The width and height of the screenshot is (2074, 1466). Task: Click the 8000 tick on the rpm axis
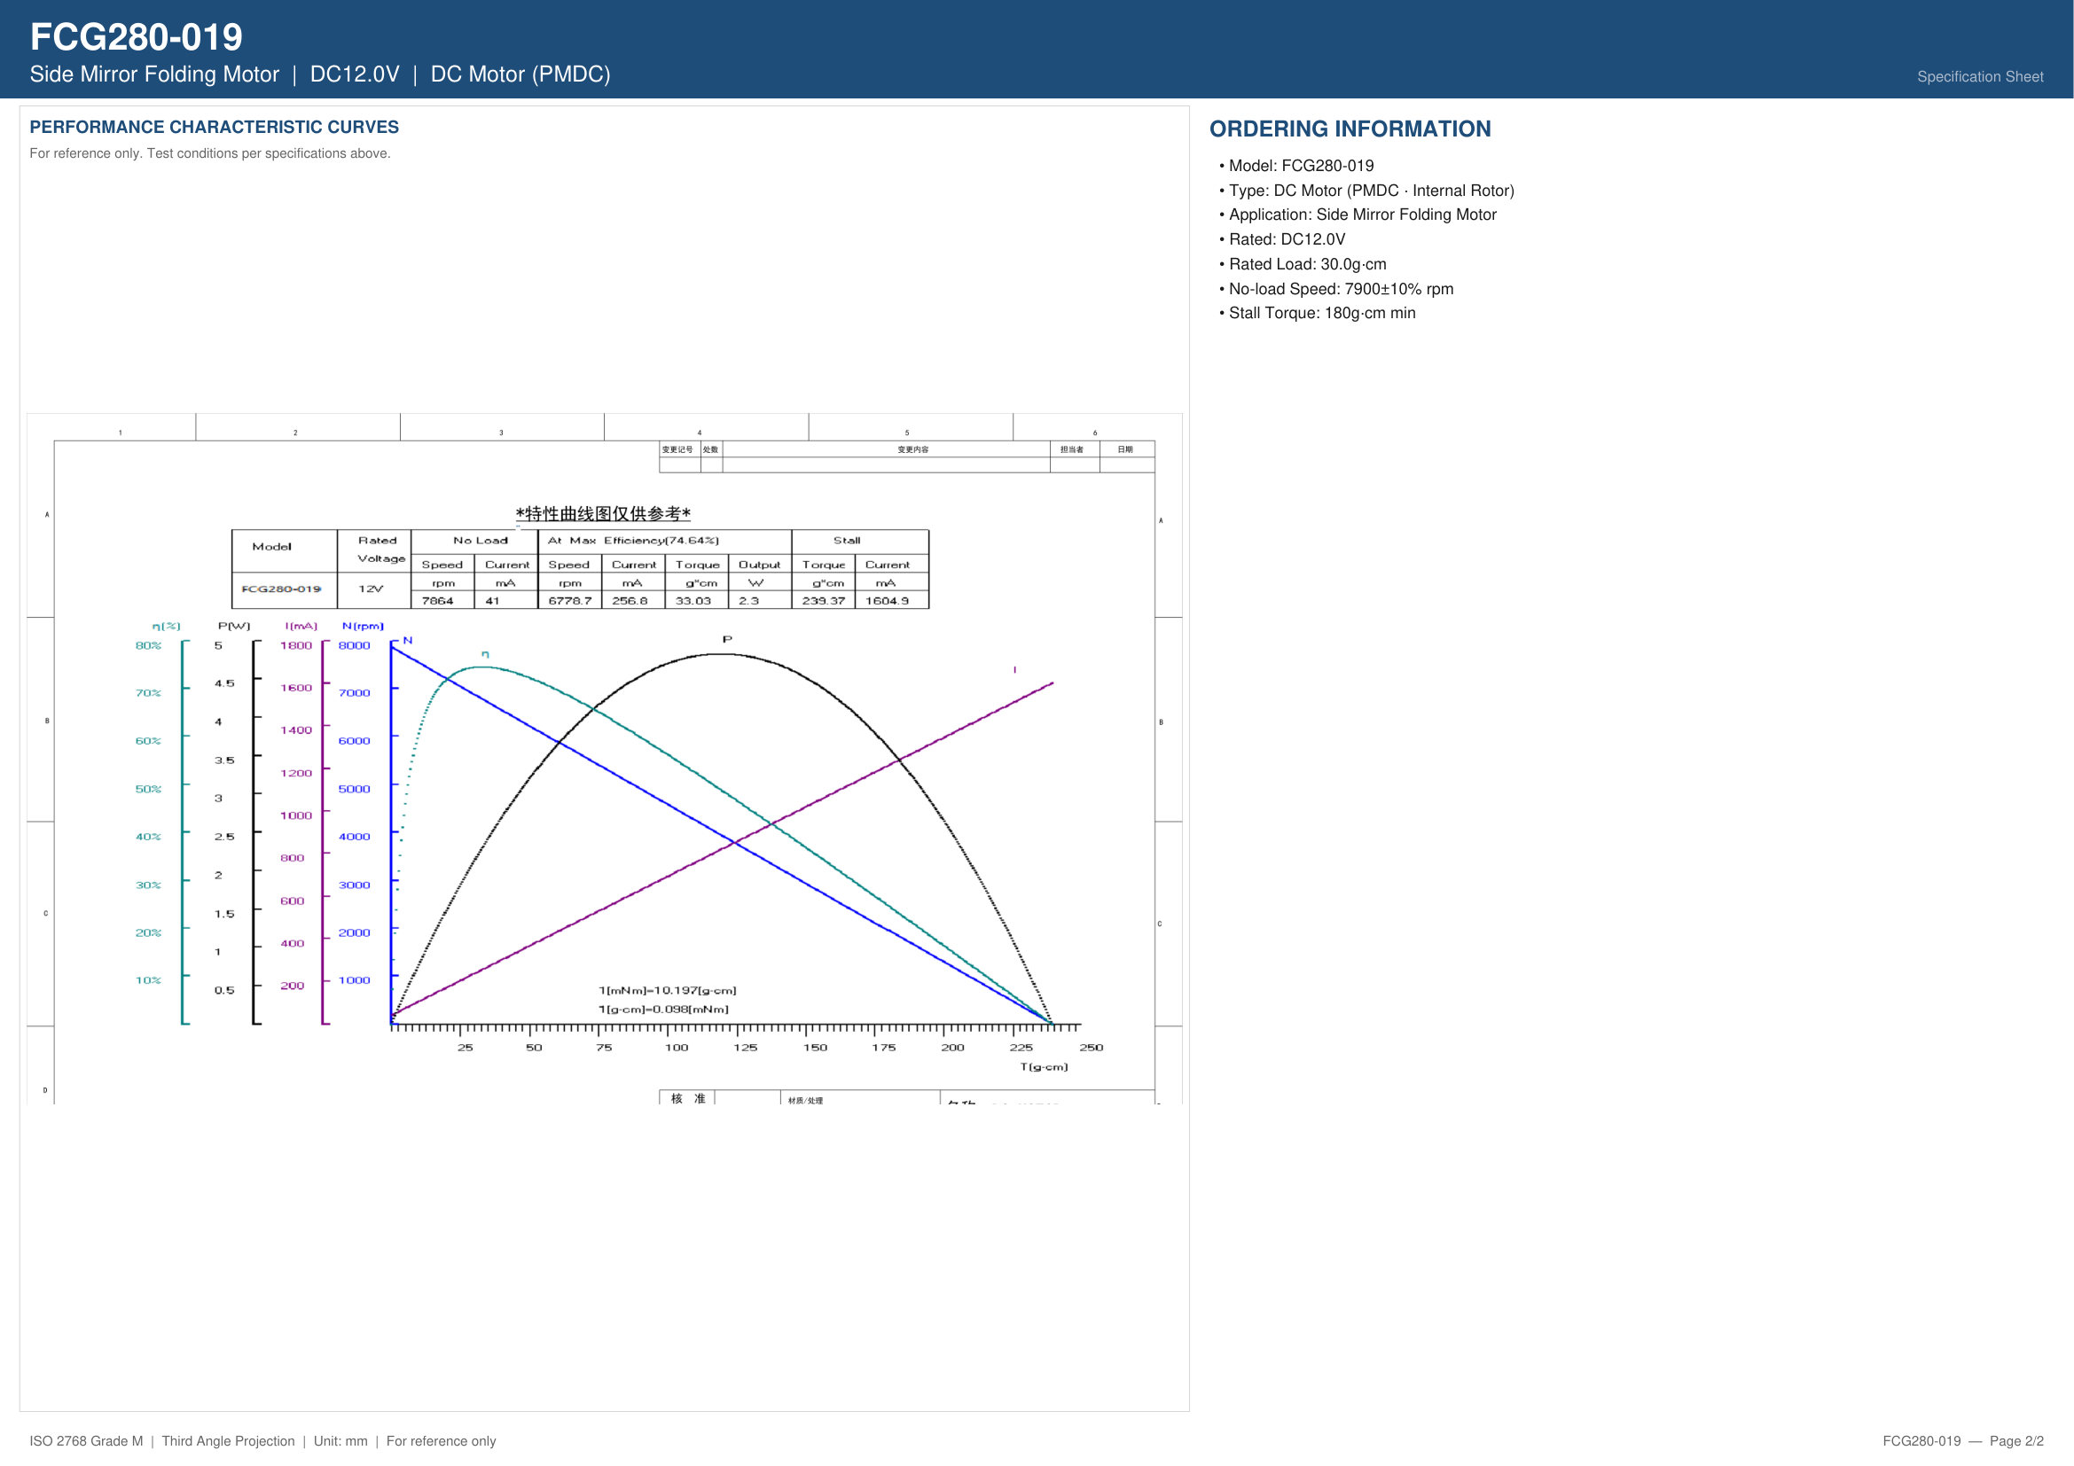(354, 646)
